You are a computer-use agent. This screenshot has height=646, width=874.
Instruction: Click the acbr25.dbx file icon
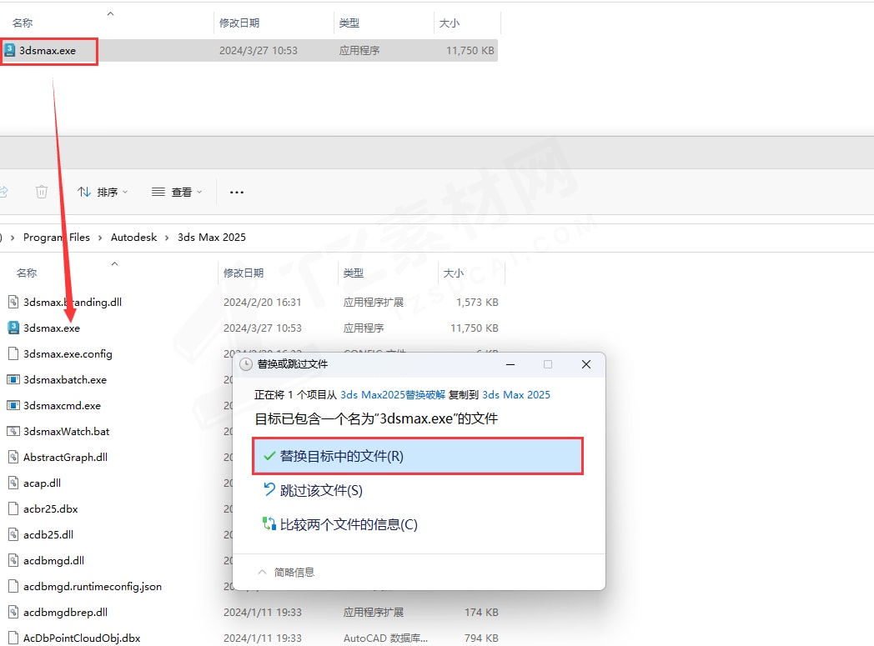(13, 509)
